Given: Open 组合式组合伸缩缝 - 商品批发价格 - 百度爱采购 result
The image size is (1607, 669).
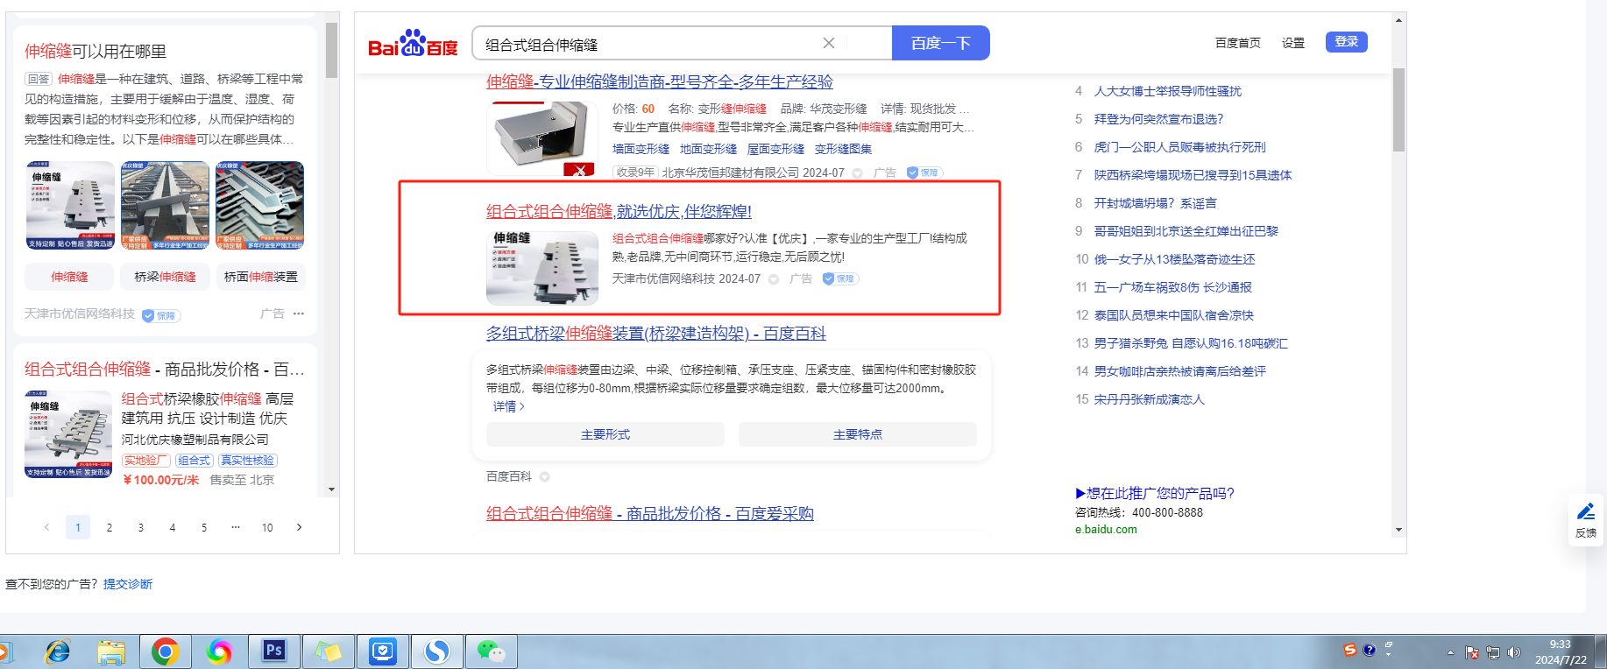Looking at the screenshot, I should (650, 513).
